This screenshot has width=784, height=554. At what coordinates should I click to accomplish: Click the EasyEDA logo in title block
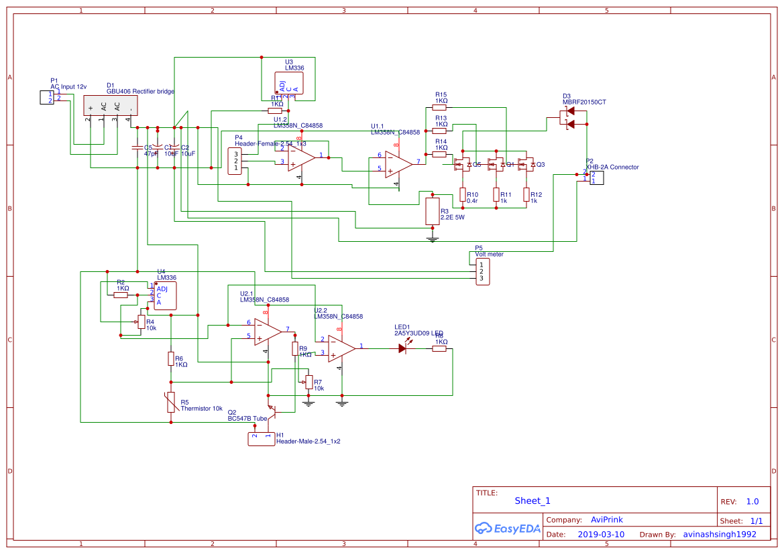(507, 529)
